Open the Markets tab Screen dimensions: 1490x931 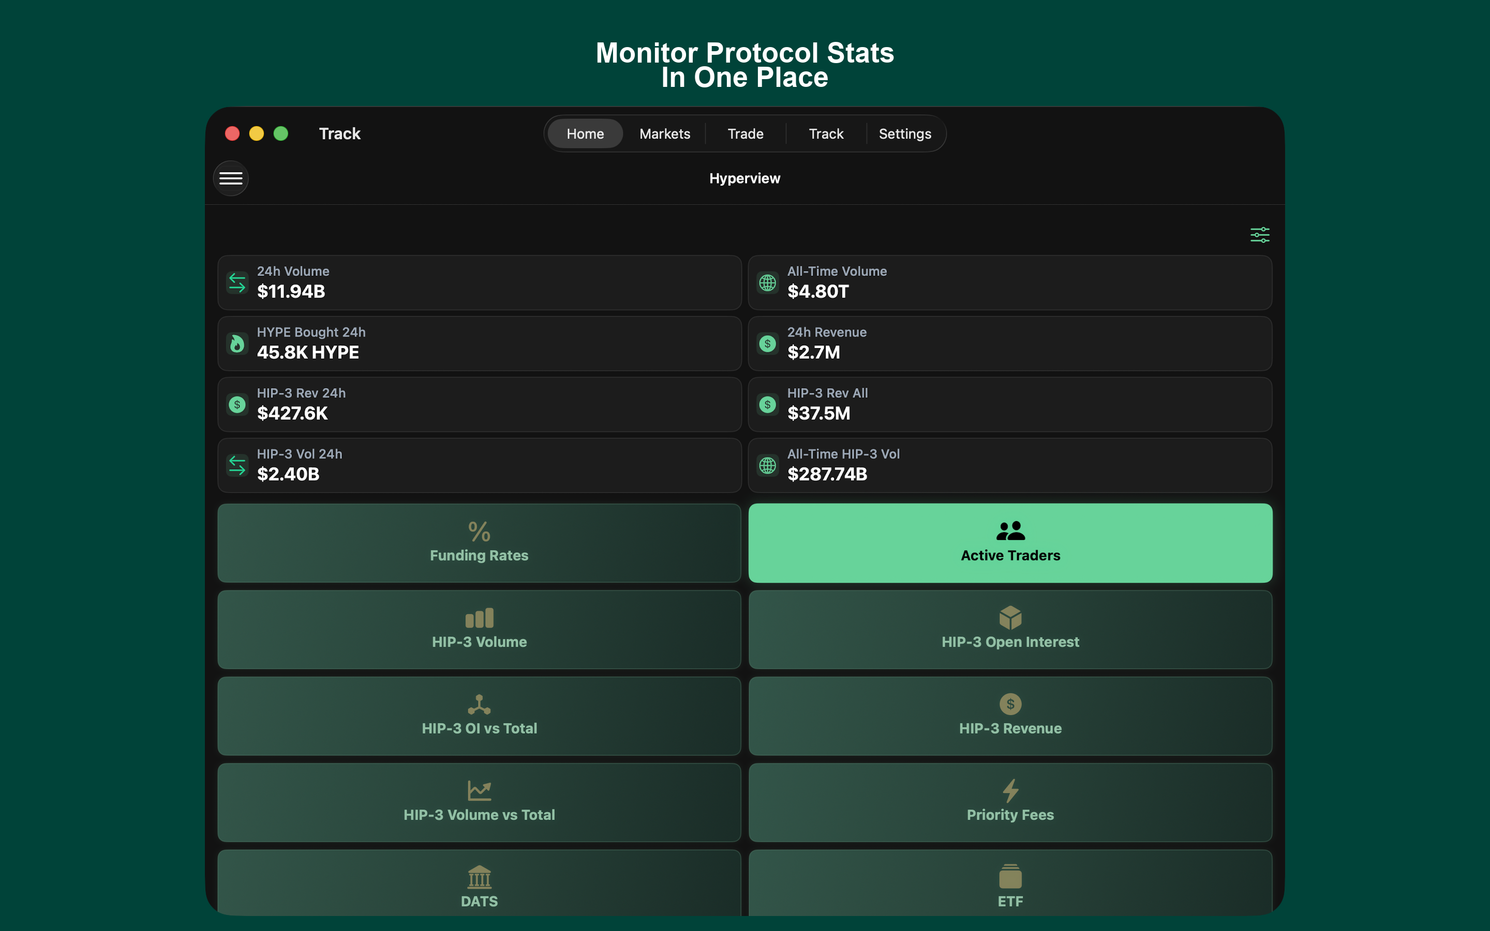pyautogui.click(x=665, y=133)
